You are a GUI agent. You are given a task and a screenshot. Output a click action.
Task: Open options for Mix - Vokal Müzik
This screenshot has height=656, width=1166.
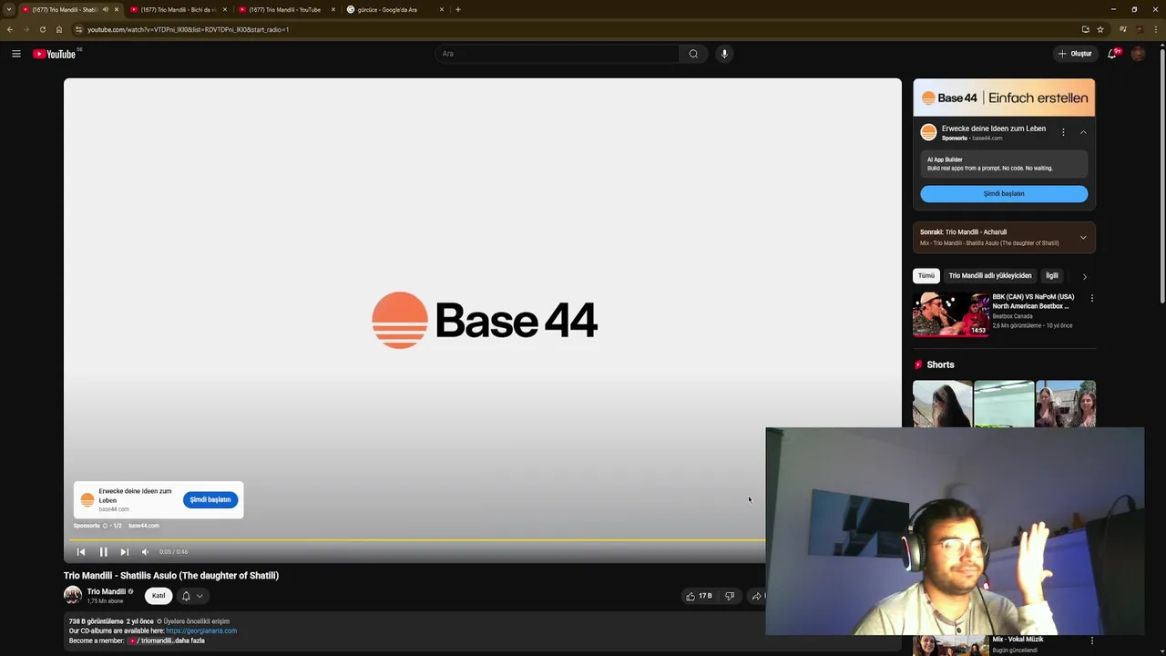pos(1092,641)
